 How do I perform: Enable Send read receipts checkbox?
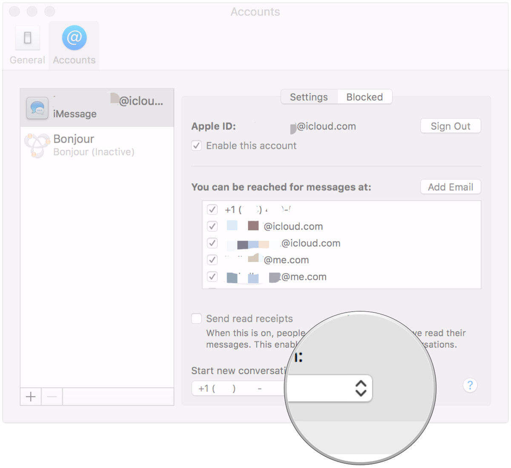click(x=196, y=319)
